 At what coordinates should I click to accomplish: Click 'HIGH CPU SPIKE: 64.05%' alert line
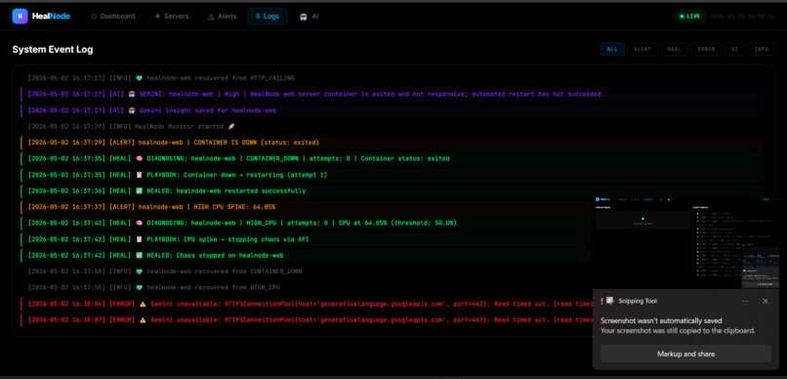point(393,206)
